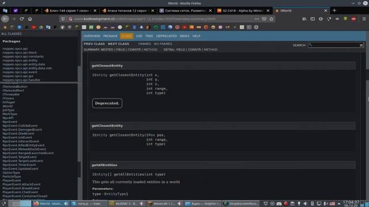Open package noppes.npcs.api.block
The image size is (369, 207).
[20, 52]
